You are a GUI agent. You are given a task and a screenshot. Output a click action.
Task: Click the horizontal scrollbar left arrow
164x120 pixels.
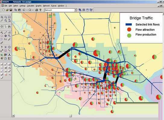coord(13,116)
